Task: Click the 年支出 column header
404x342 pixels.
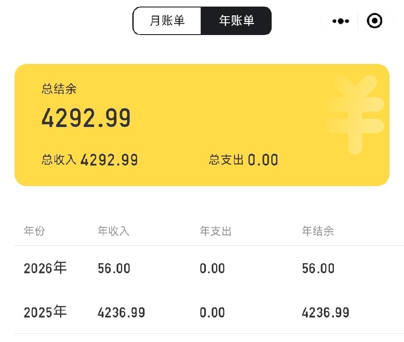Action: (x=216, y=231)
